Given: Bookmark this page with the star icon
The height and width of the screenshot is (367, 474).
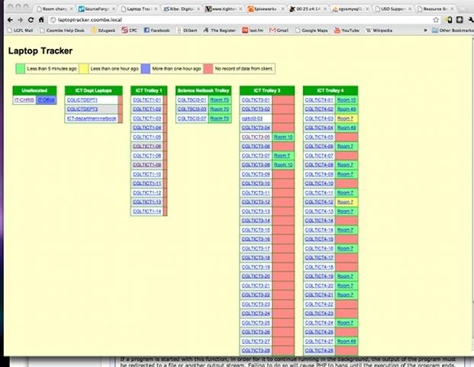Looking at the screenshot, I should click(x=436, y=20).
